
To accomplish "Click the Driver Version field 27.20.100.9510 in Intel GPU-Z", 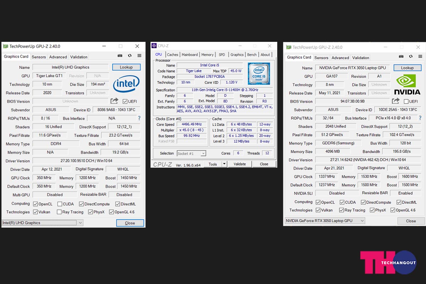I will pyautogui.click(x=86, y=161).
